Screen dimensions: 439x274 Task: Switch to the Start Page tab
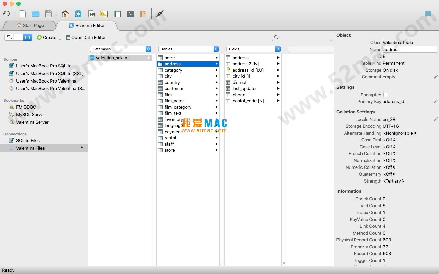click(31, 25)
